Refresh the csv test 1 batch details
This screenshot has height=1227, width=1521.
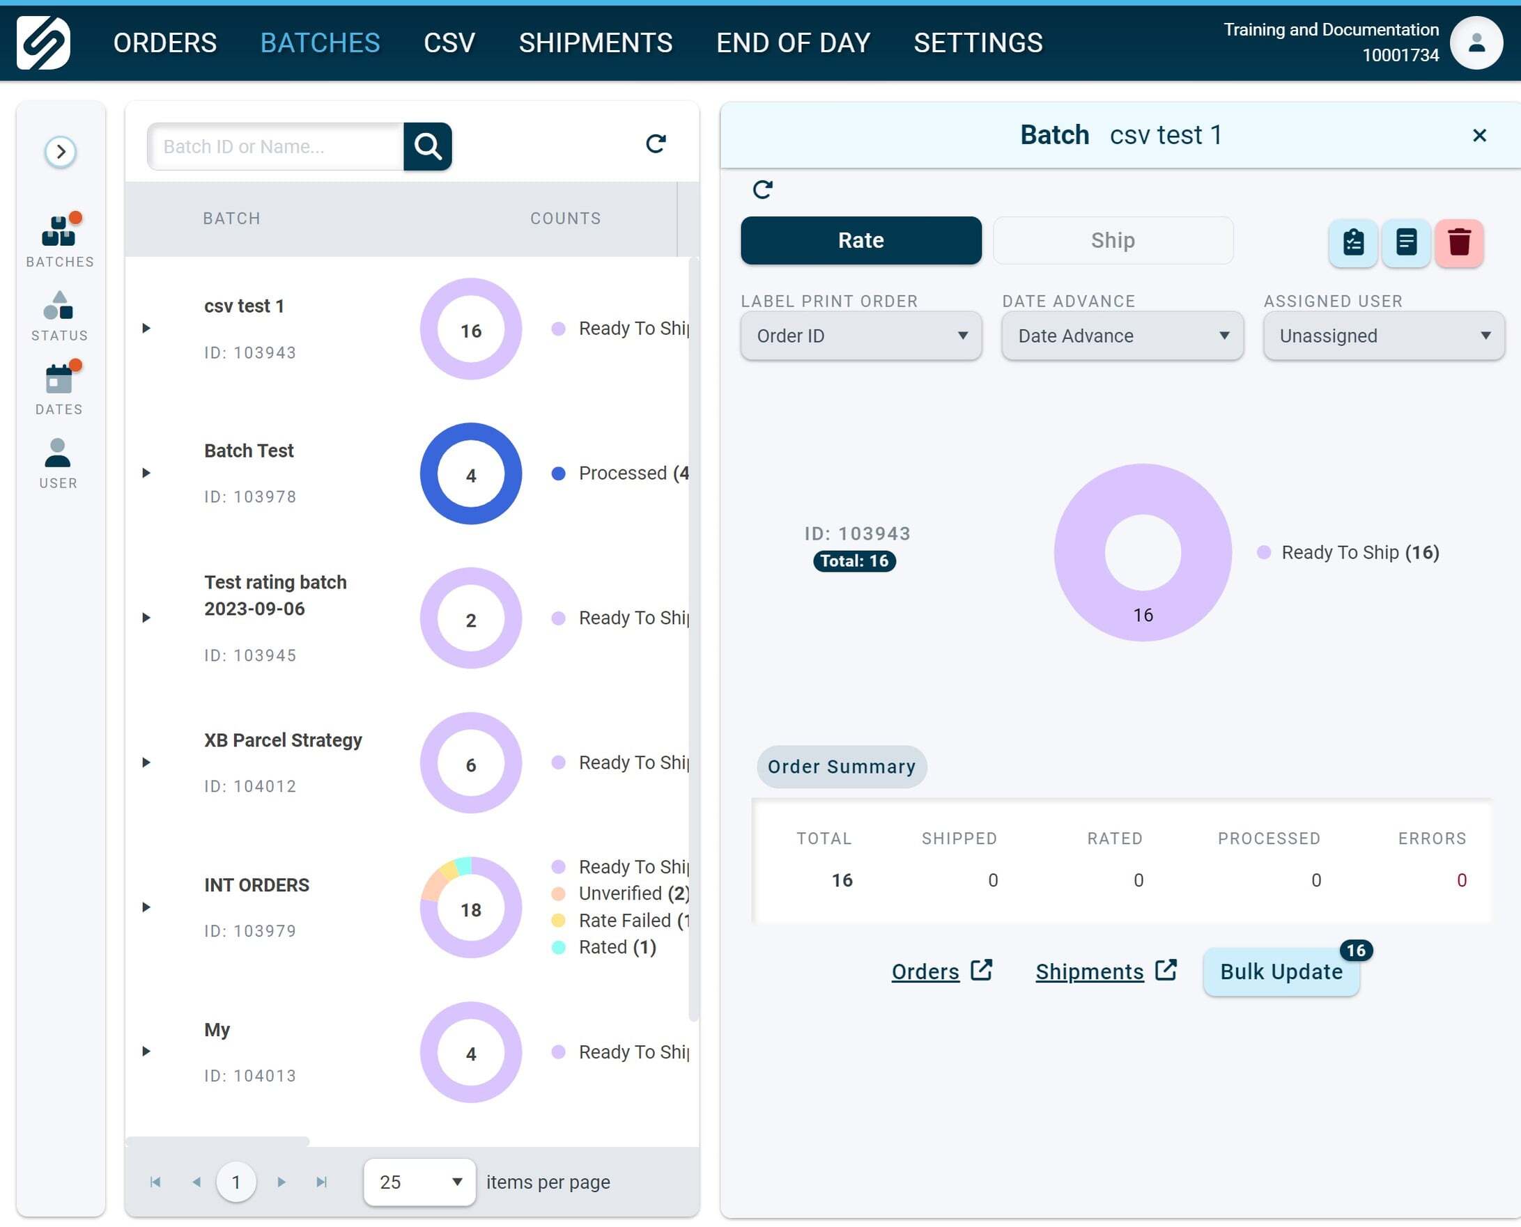coord(762,189)
